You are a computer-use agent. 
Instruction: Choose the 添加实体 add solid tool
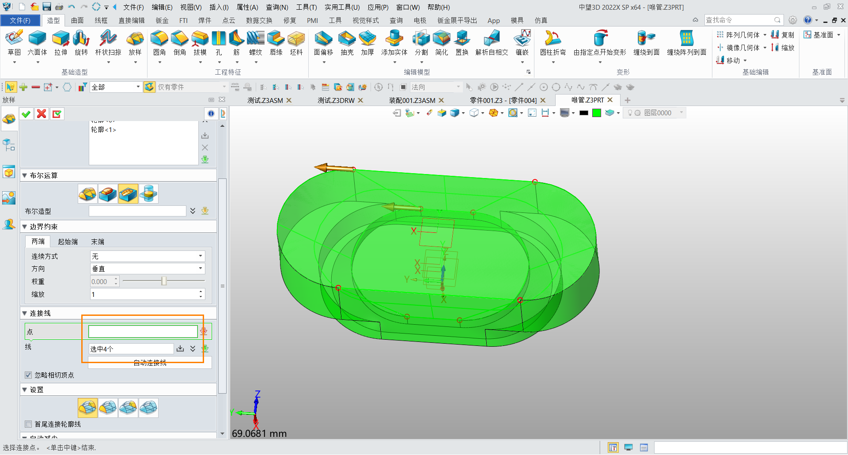(394, 43)
